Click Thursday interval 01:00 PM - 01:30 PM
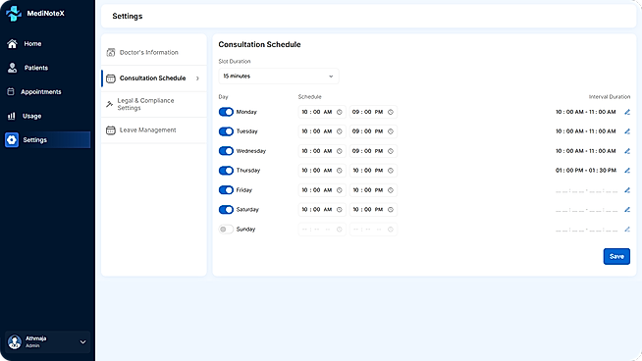642x361 pixels. point(585,171)
